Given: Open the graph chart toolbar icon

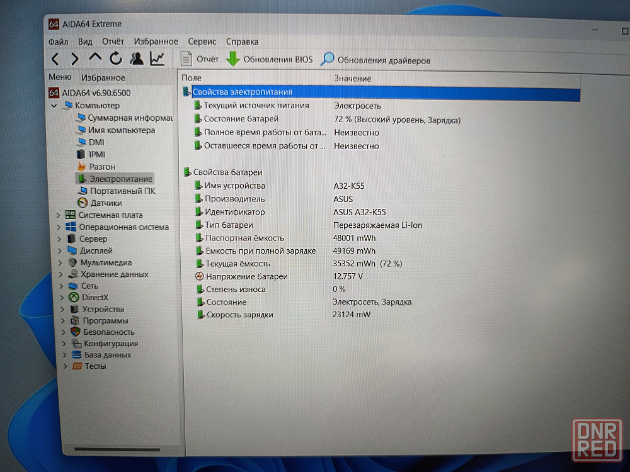Looking at the screenshot, I should [x=157, y=59].
